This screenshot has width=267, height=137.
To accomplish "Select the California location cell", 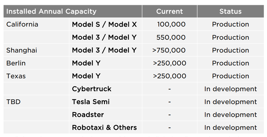I will [x=22, y=24].
